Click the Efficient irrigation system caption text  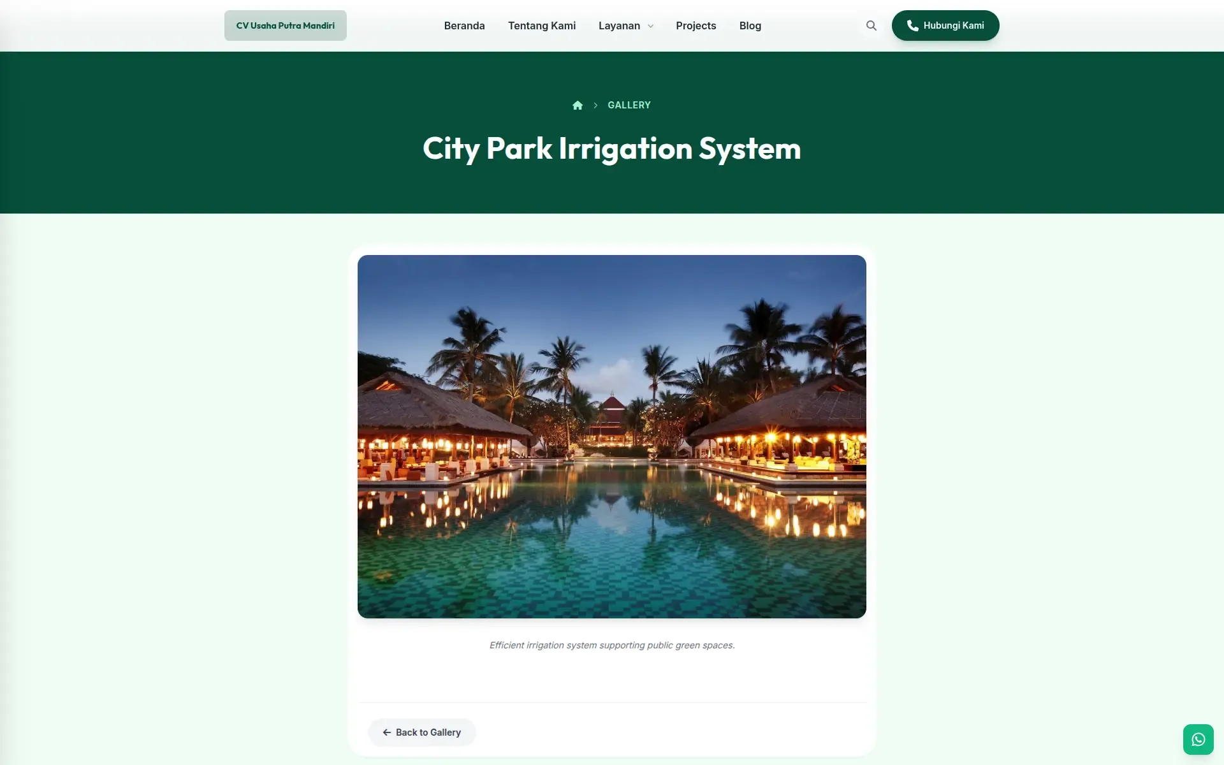(612, 645)
